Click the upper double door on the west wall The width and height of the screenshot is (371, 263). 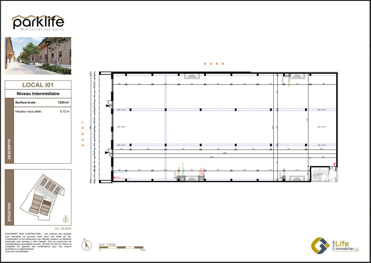coord(108,104)
